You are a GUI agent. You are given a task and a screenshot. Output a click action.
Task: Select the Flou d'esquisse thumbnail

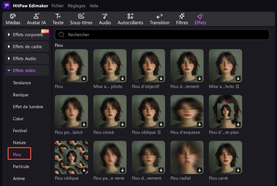(187, 112)
